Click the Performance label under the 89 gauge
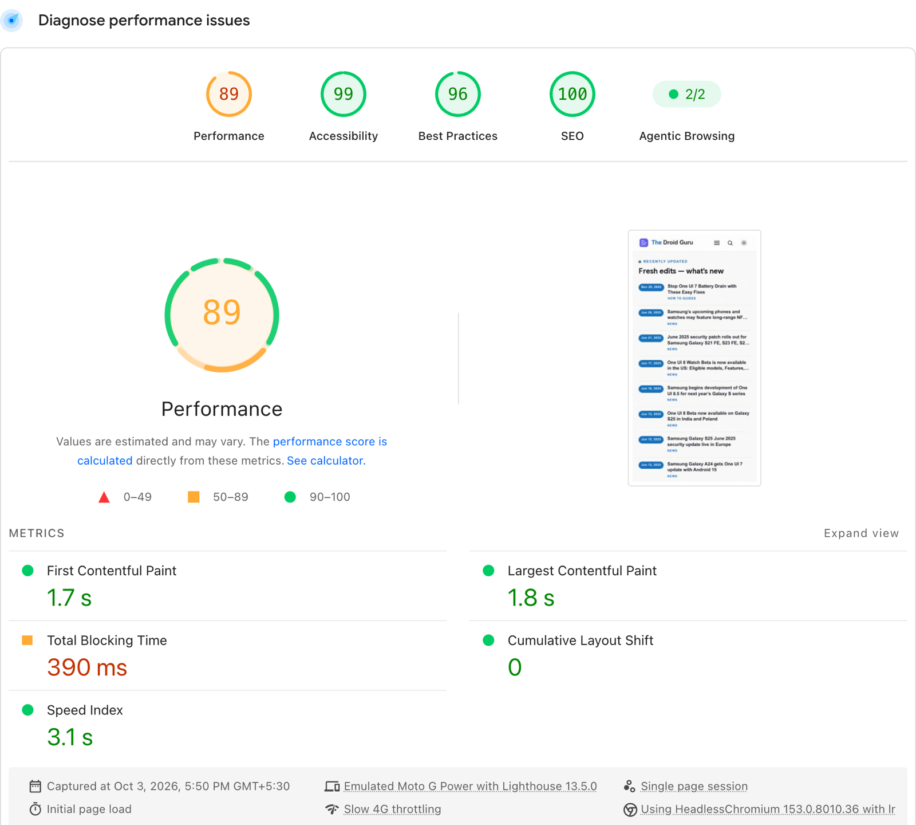 coord(229,136)
